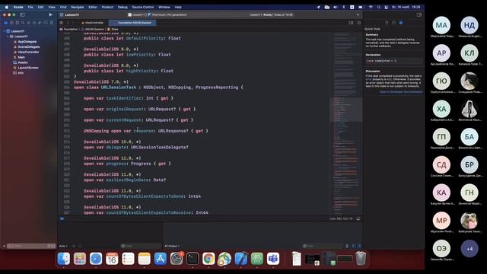This screenshot has width=487, height=274.
Task: Show the File inspector icon
Action: 387,23
